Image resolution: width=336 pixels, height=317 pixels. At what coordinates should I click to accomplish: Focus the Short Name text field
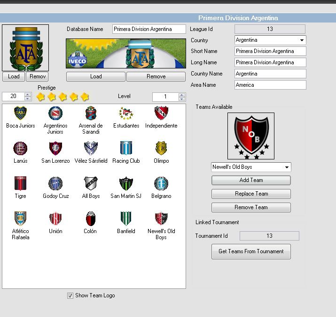[x=270, y=51]
